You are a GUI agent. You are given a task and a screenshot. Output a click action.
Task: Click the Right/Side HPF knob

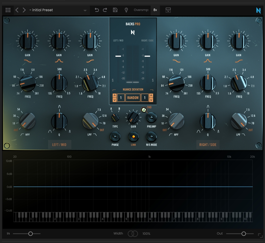[x=176, y=121]
